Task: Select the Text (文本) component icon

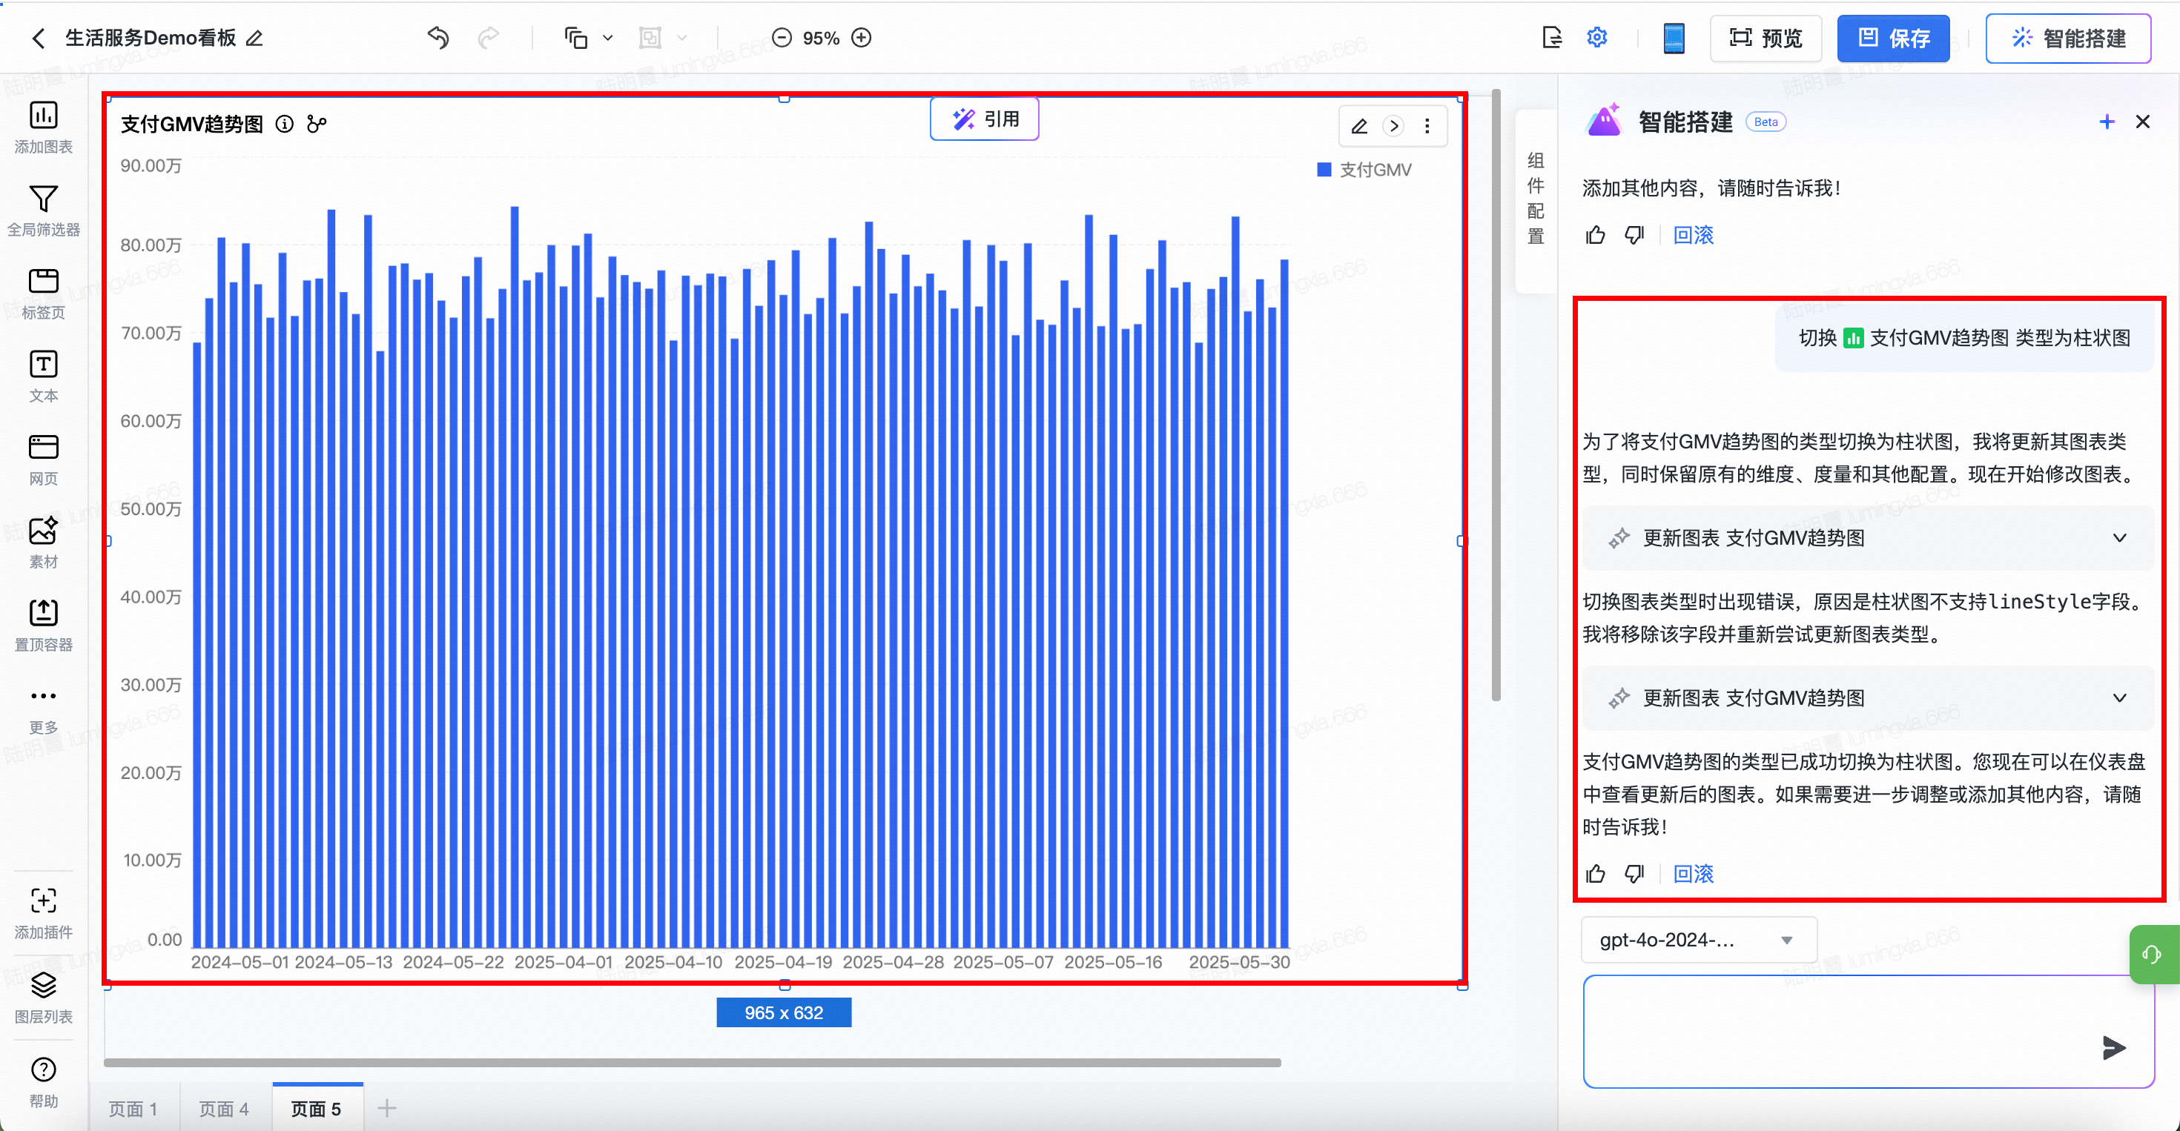Action: [x=43, y=365]
